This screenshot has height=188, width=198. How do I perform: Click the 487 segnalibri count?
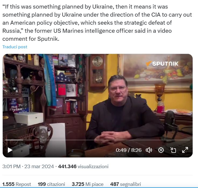[x=126, y=184]
